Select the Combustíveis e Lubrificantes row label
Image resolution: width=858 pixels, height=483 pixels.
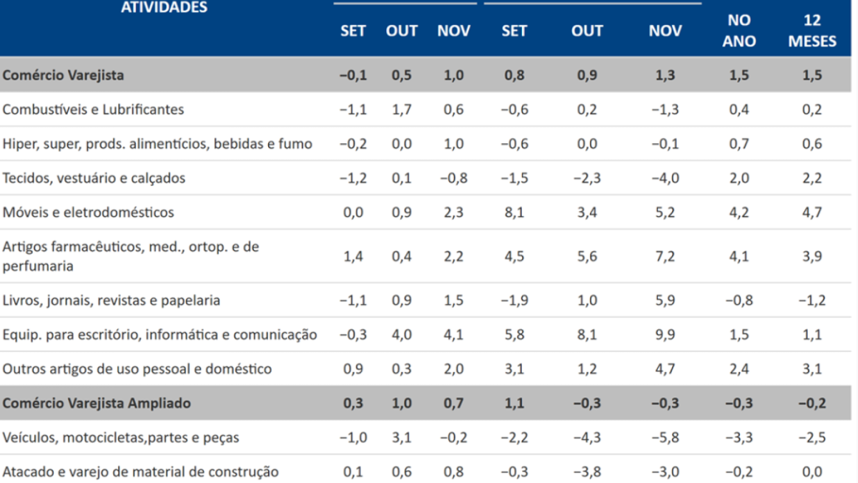(94, 109)
